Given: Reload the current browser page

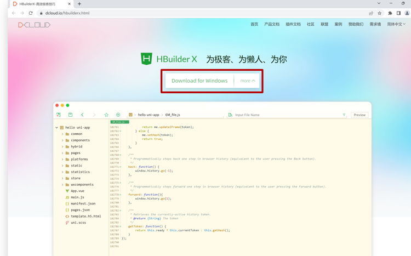Looking at the screenshot, I should coord(31,13).
